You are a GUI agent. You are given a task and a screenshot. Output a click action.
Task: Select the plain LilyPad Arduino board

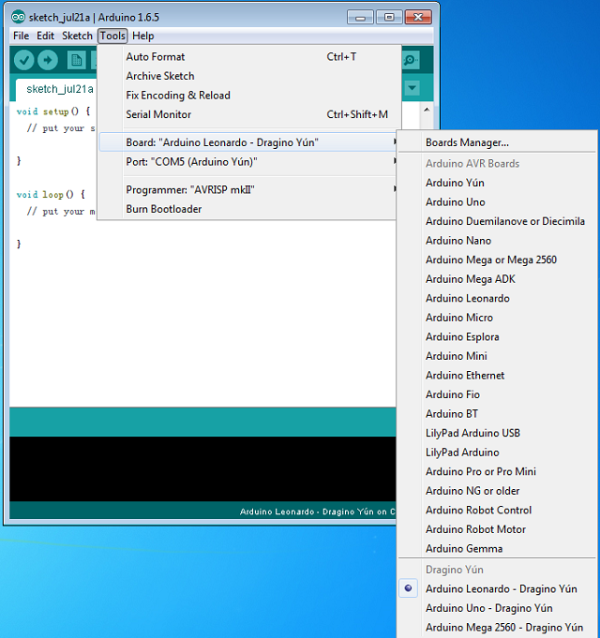(x=497, y=453)
